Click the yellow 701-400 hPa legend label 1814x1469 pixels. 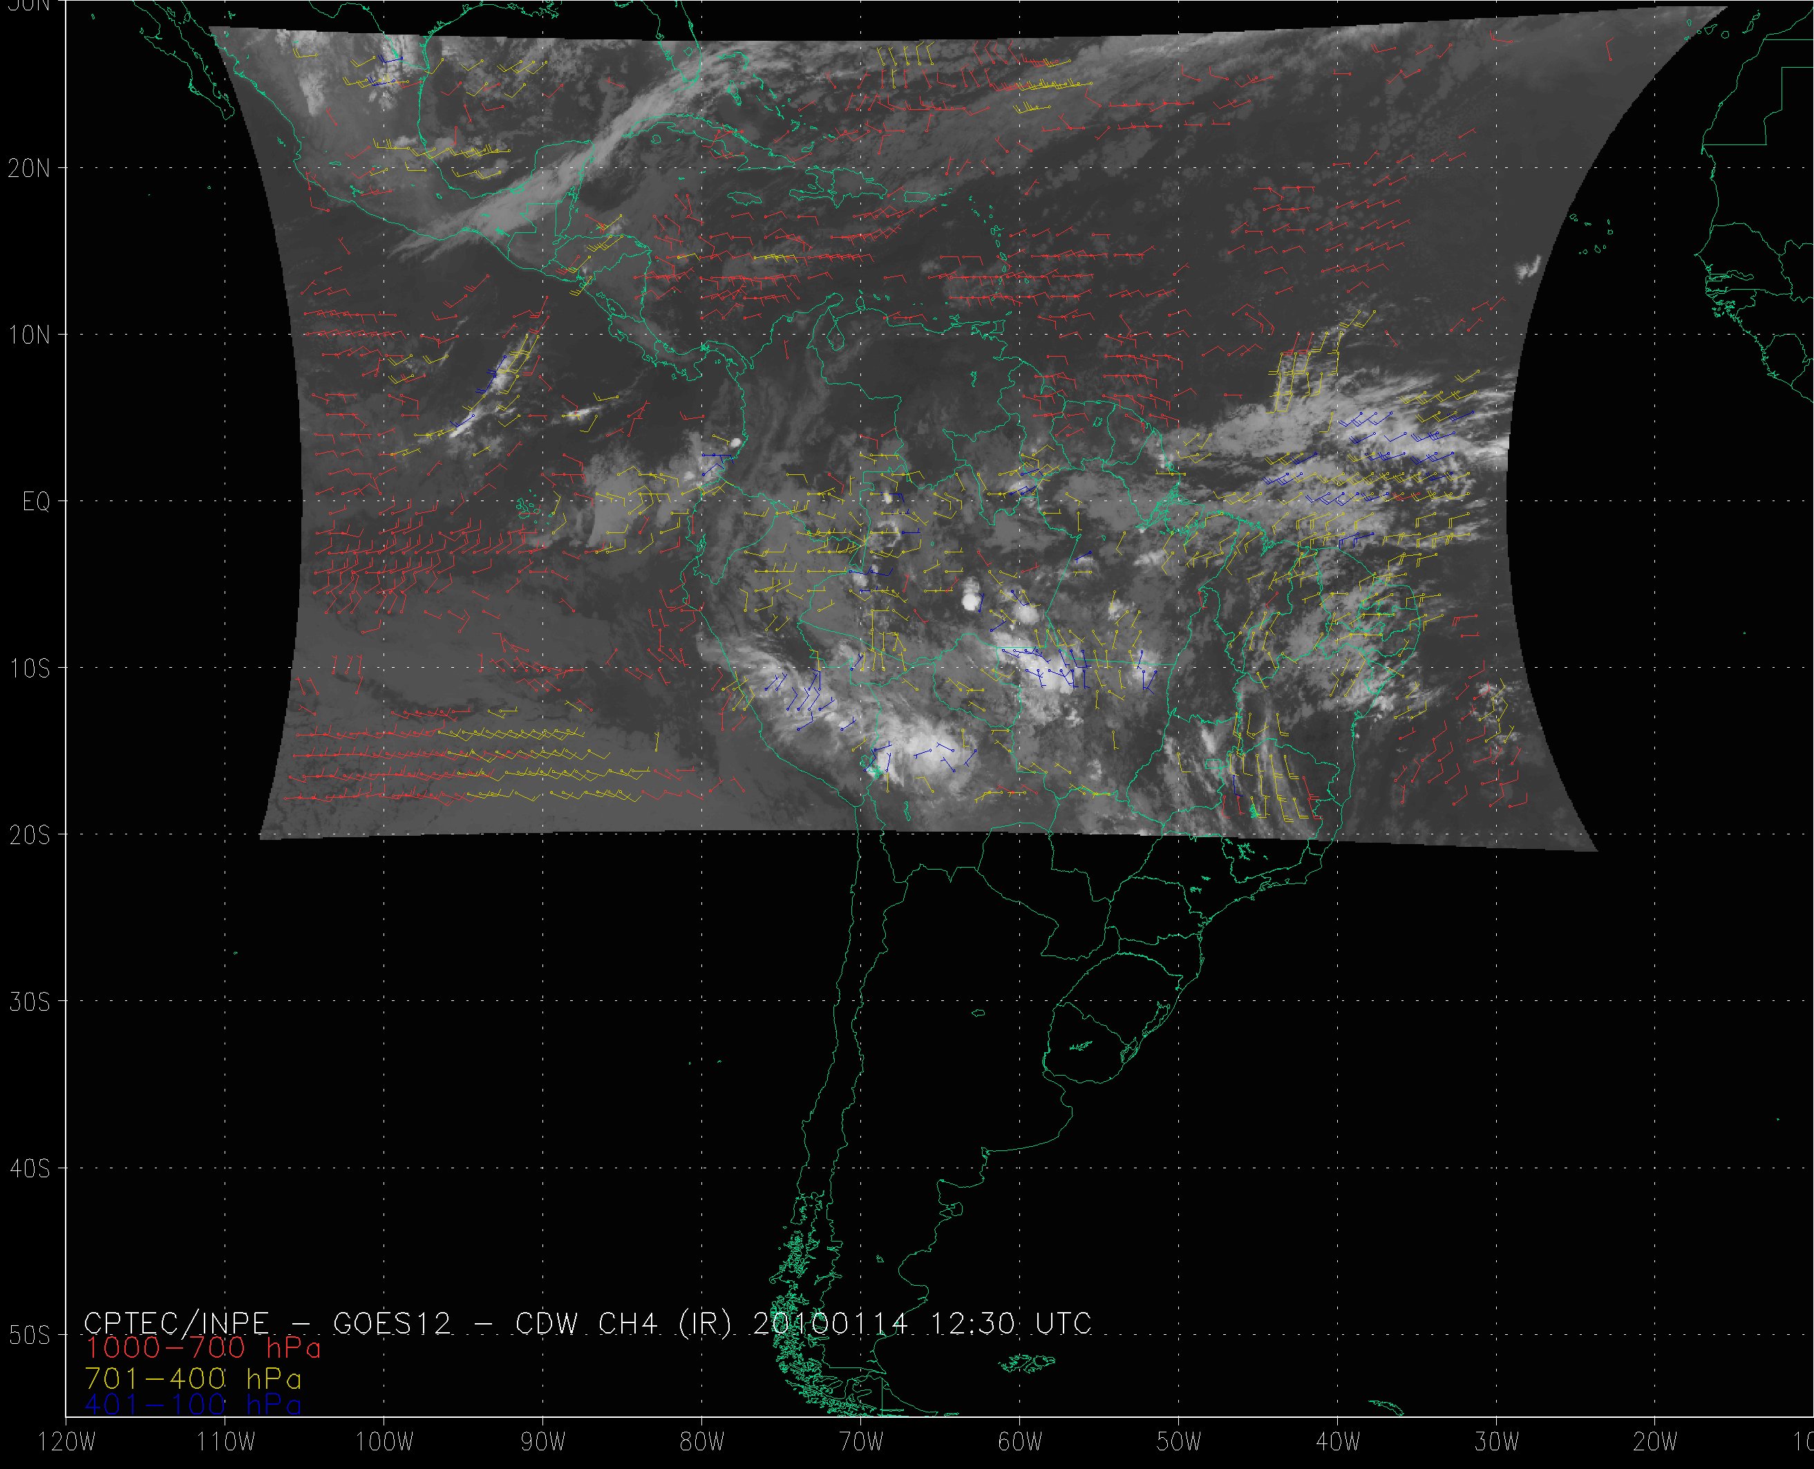pos(193,1378)
